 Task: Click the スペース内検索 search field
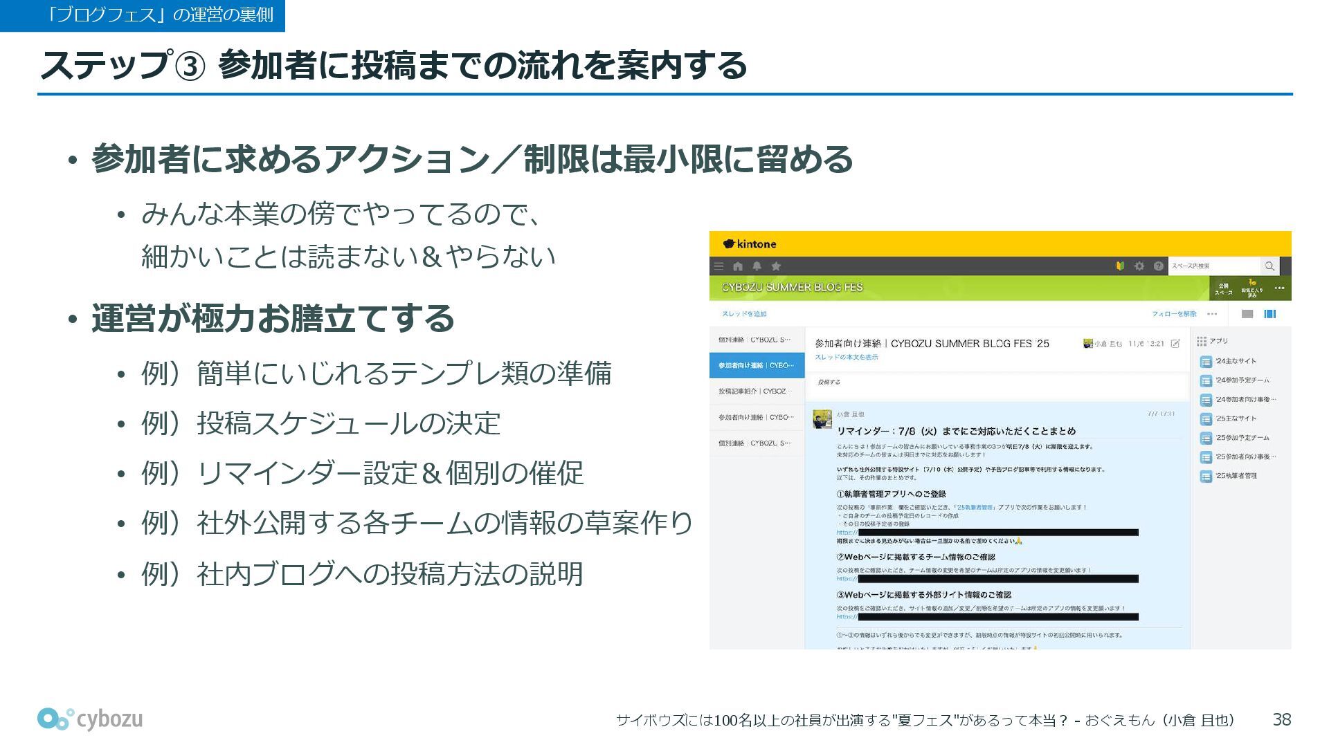(x=1211, y=266)
